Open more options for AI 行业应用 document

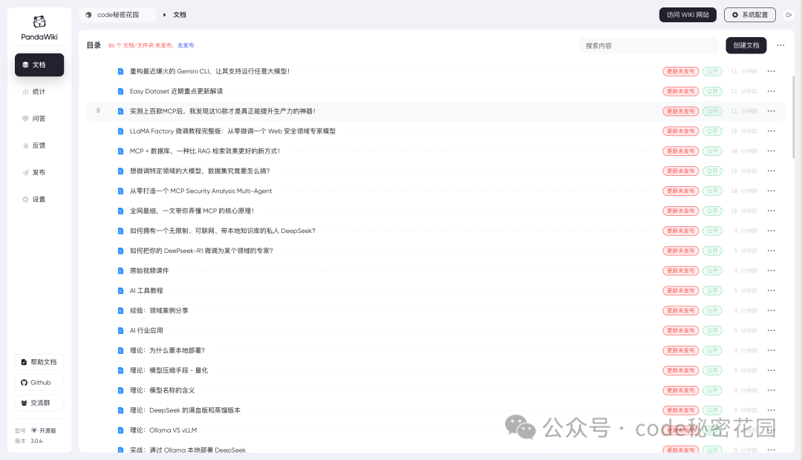coord(772,331)
